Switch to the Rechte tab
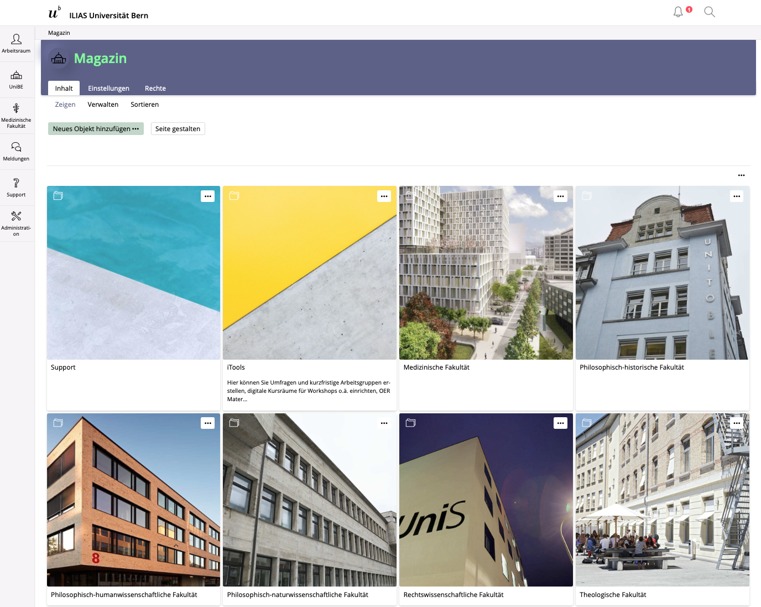The height and width of the screenshot is (607, 761). pyautogui.click(x=155, y=89)
